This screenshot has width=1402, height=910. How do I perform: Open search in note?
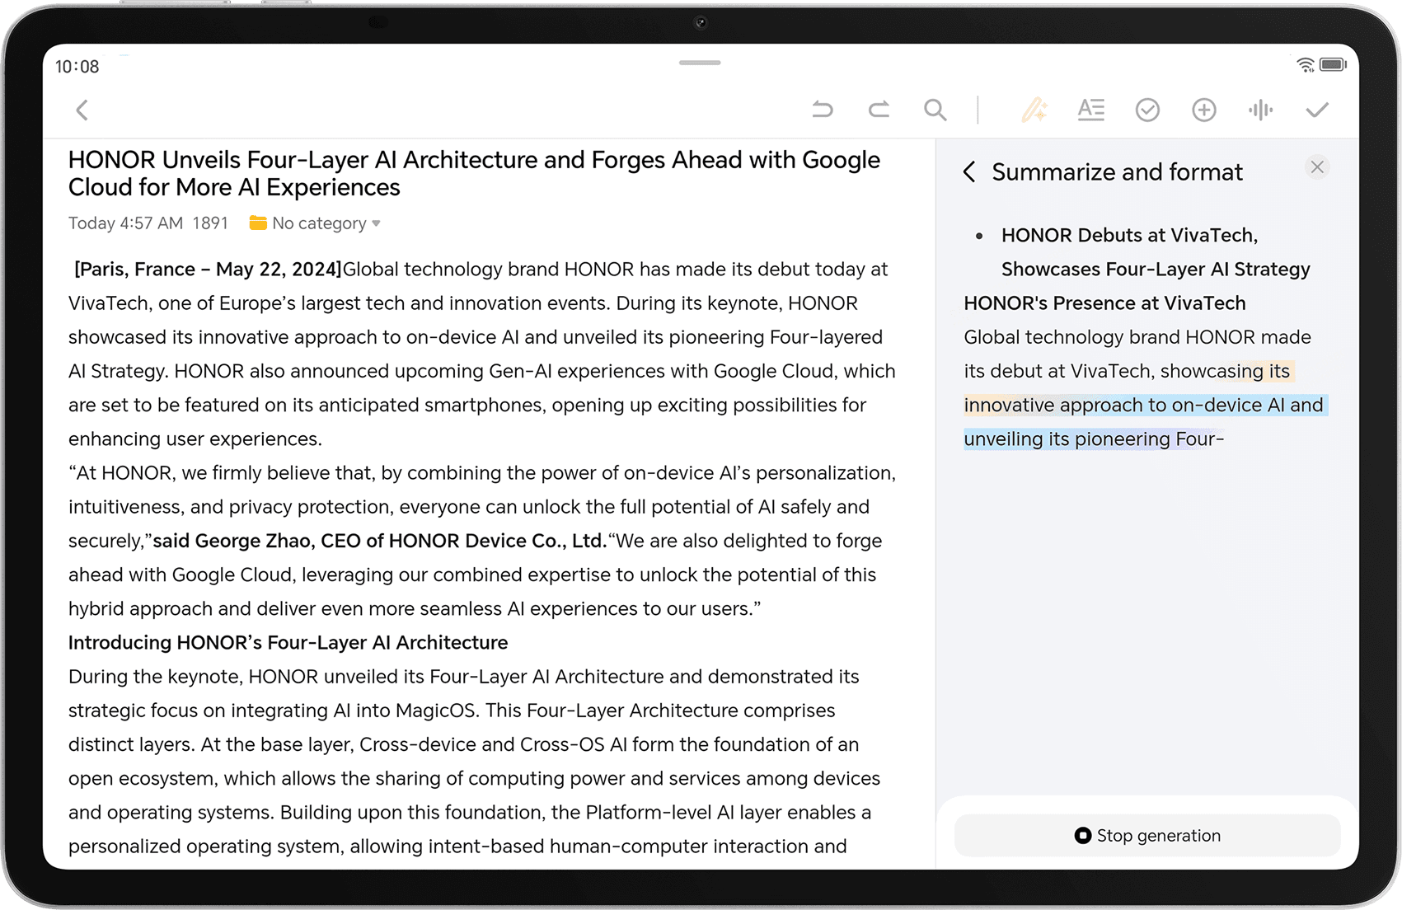(935, 110)
